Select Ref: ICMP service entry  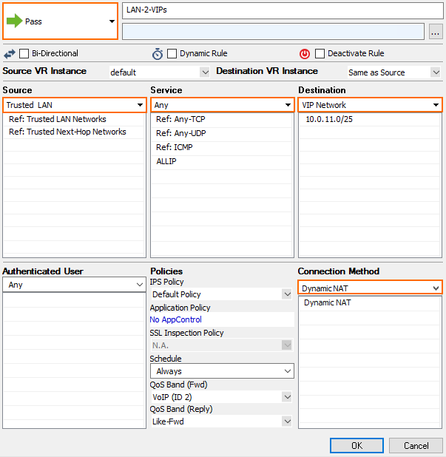pos(222,147)
